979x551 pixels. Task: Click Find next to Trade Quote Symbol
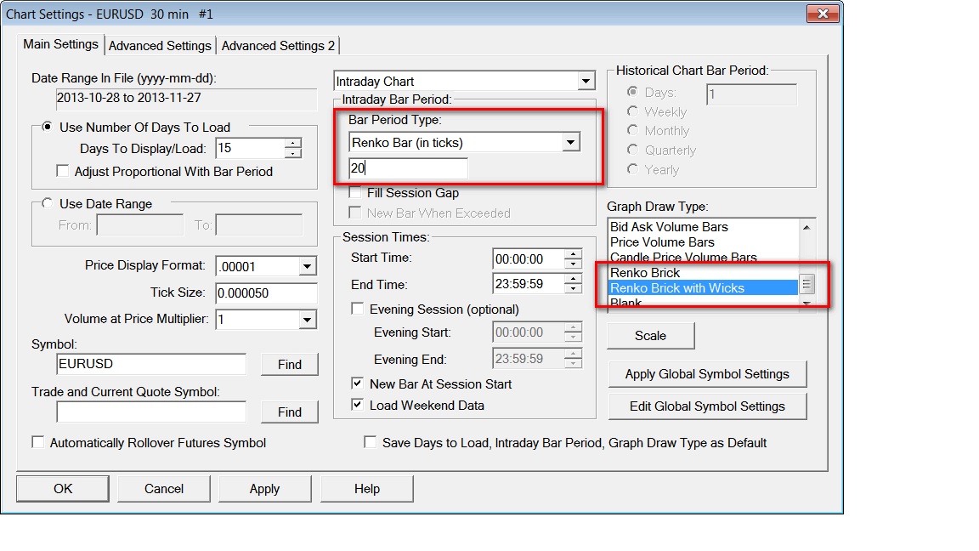(x=289, y=412)
